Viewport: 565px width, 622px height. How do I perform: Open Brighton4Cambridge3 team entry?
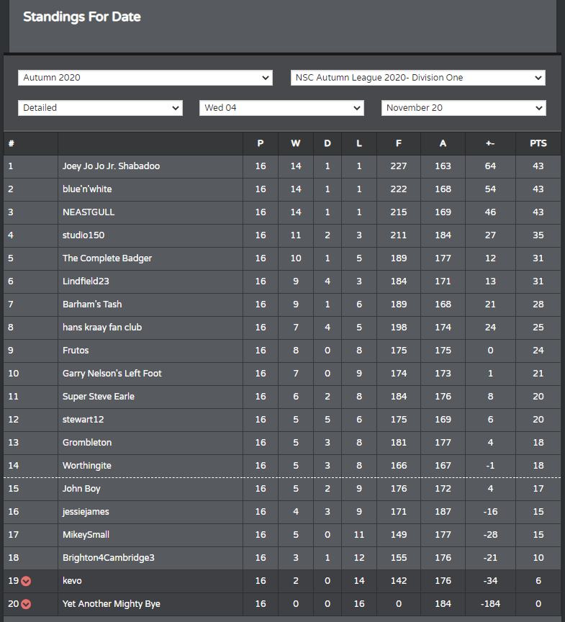(109, 558)
